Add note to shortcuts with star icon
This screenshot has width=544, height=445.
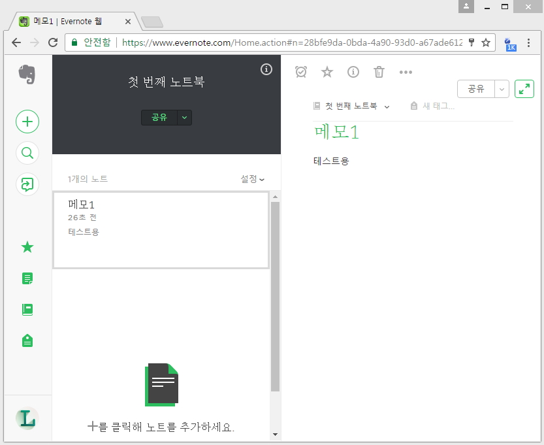tap(327, 72)
